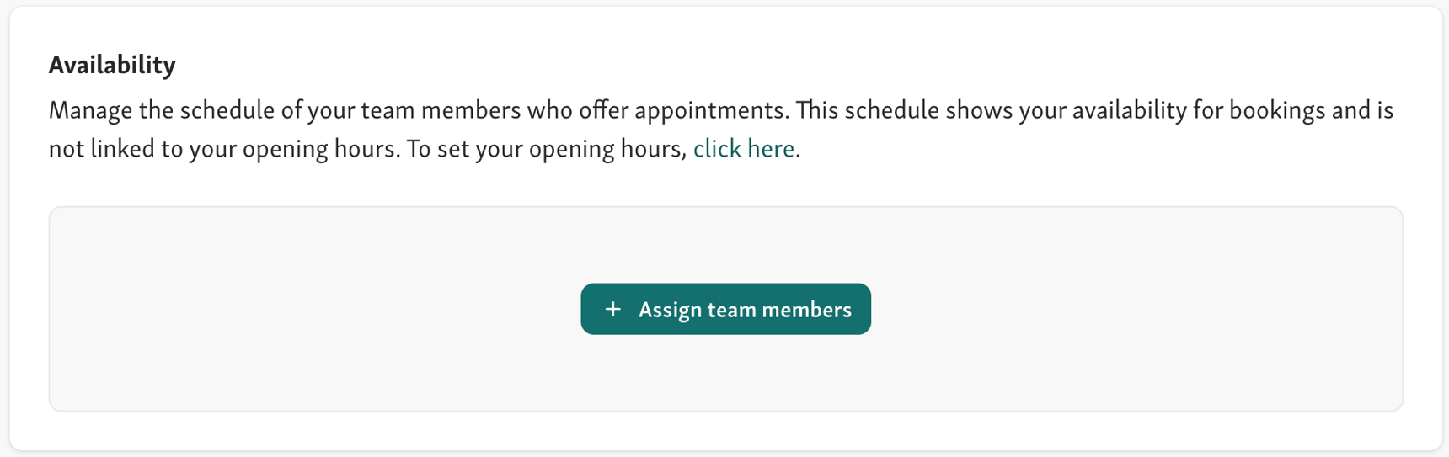The image size is (1449, 457).
Task: Start assigning team members to availability
Action: 725,309
